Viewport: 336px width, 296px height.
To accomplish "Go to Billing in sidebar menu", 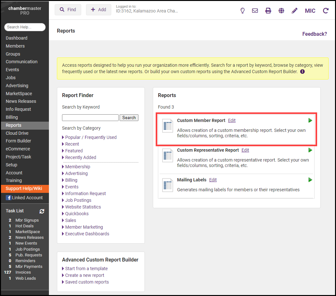I will point(12,117).
